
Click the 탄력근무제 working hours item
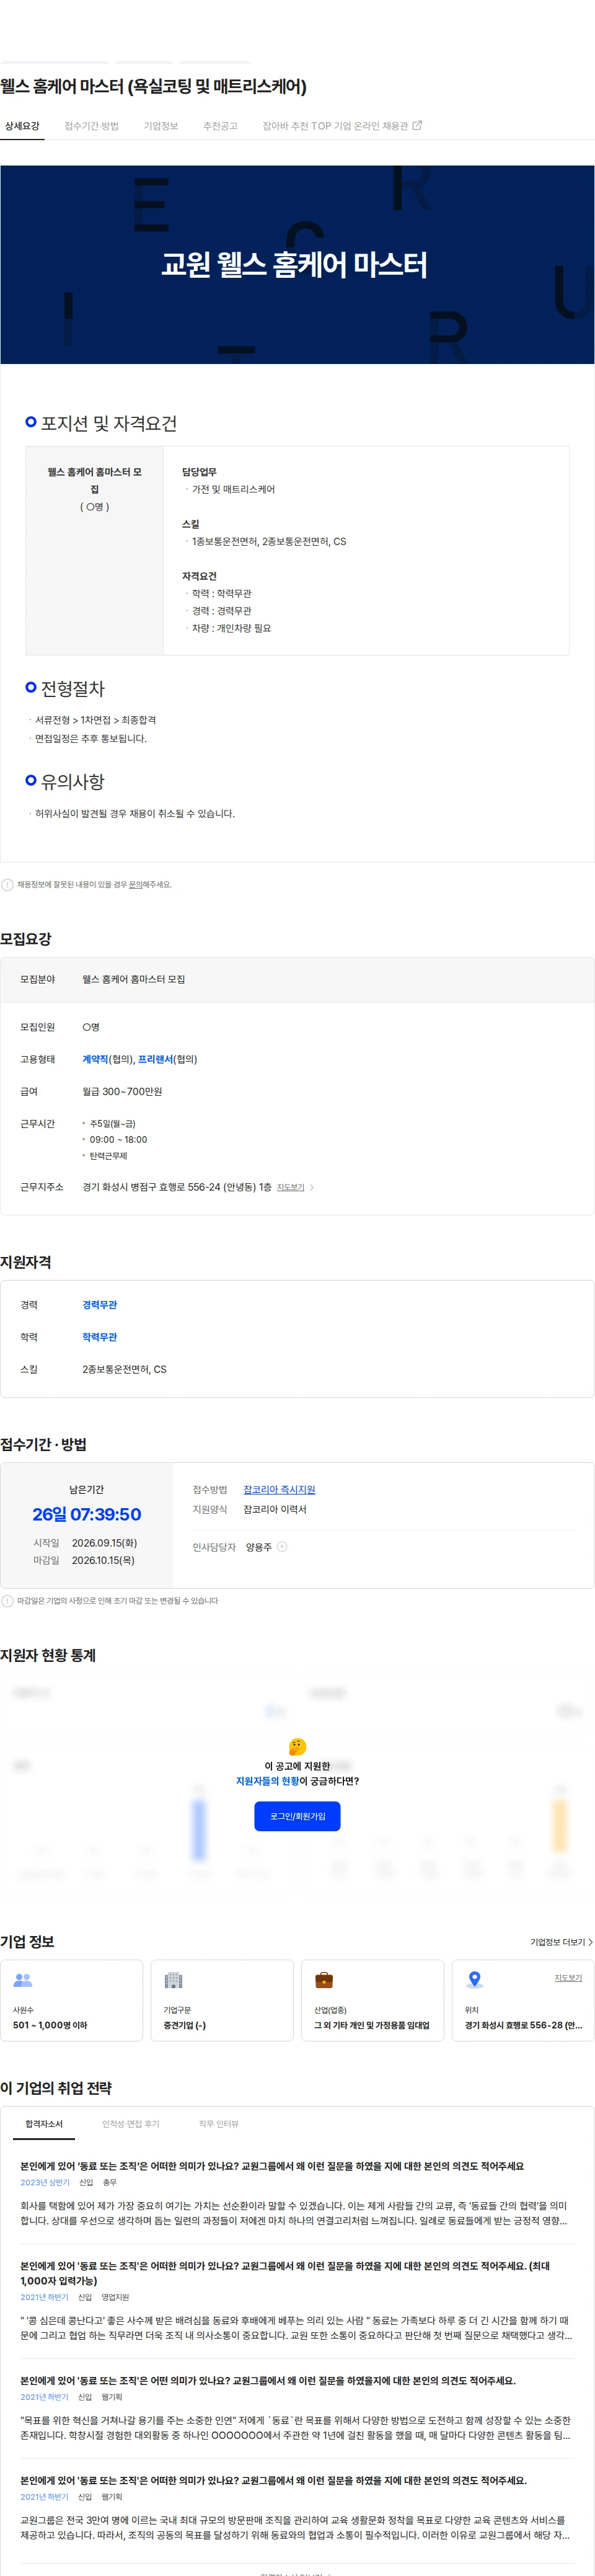[108, 1156]
